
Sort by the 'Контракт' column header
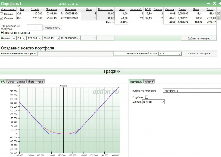(x=71, y=9)
